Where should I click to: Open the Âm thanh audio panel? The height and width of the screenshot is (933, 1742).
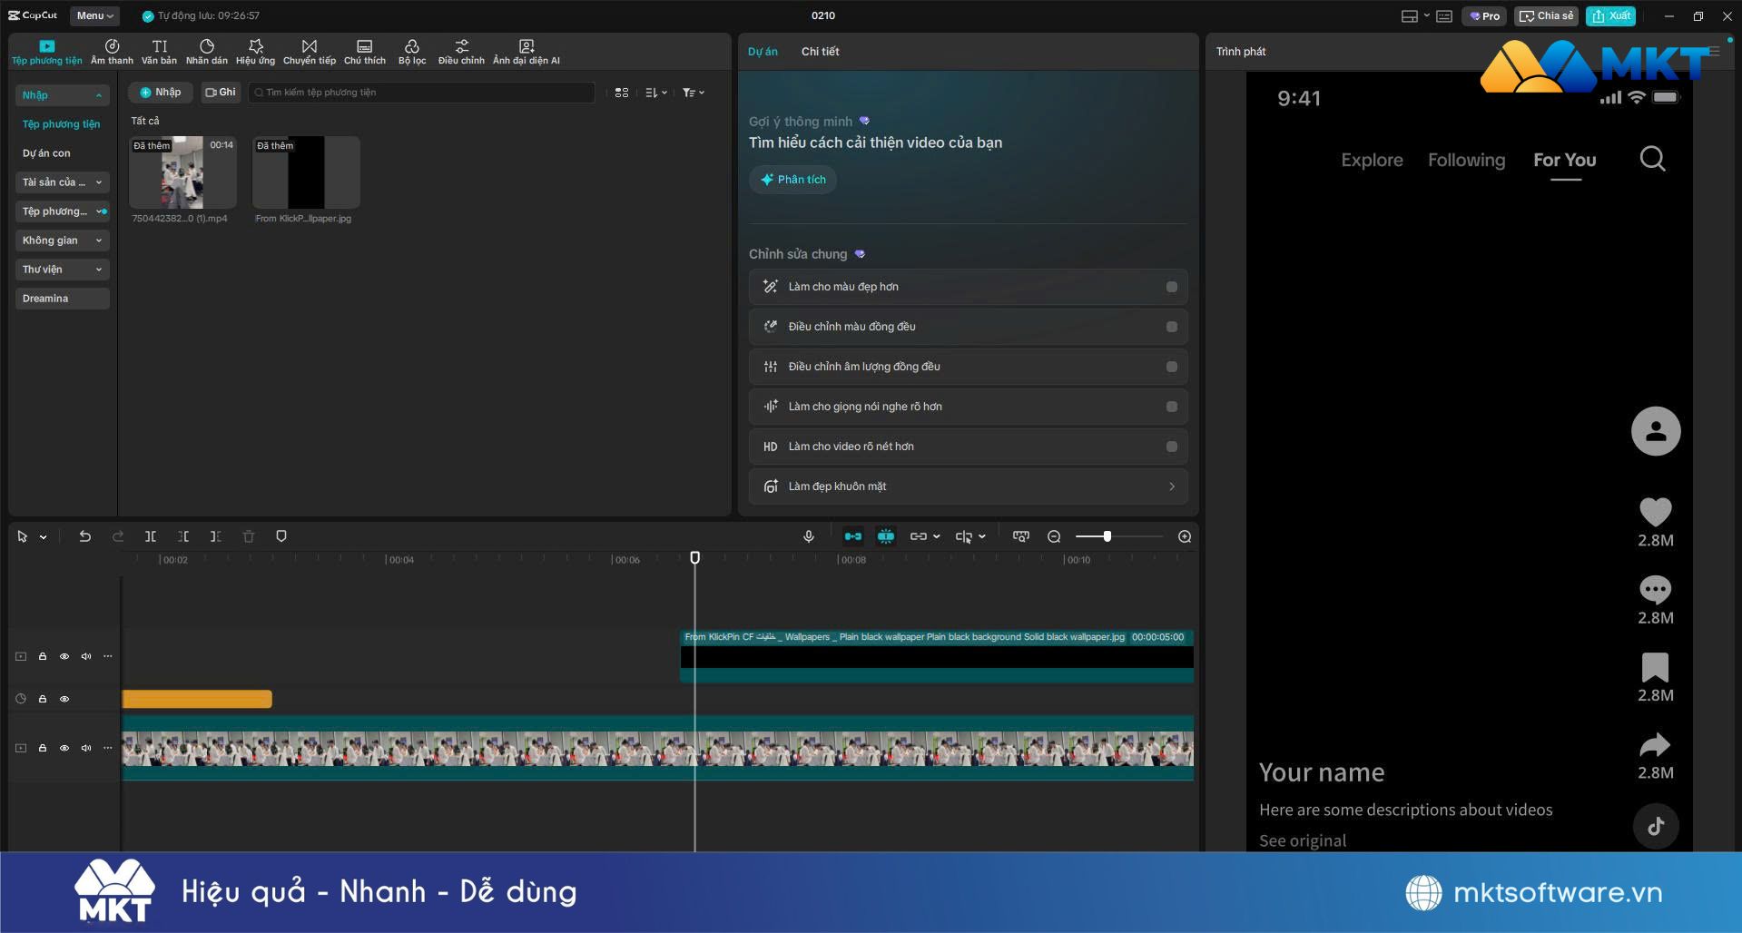pos(112,52)
